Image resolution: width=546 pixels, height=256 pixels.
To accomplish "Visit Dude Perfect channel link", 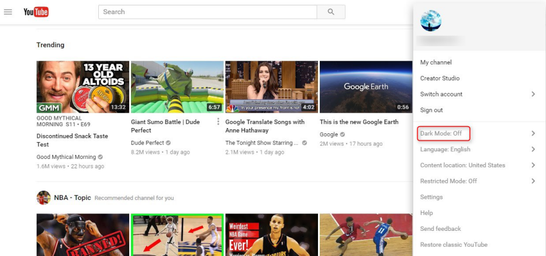I will tap(147, 143).
